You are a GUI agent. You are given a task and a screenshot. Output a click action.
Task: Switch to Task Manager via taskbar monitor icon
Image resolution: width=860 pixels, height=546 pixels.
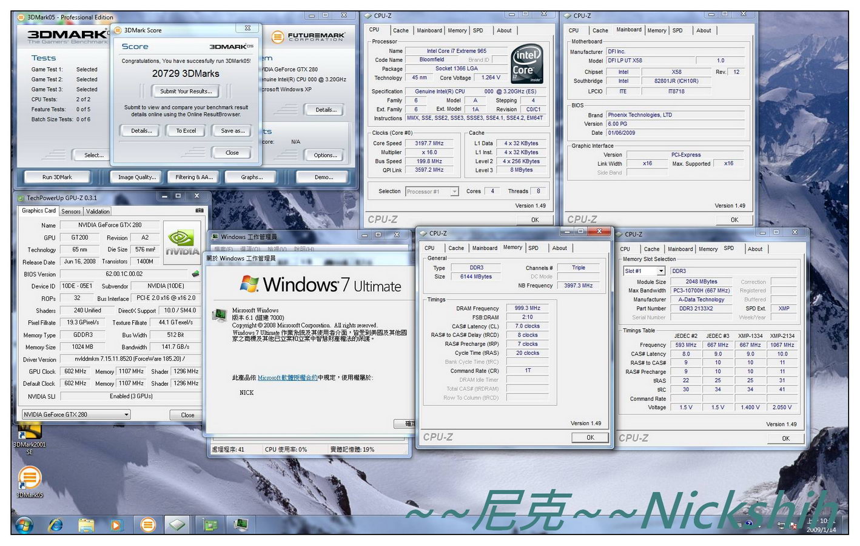click(241, 525)
